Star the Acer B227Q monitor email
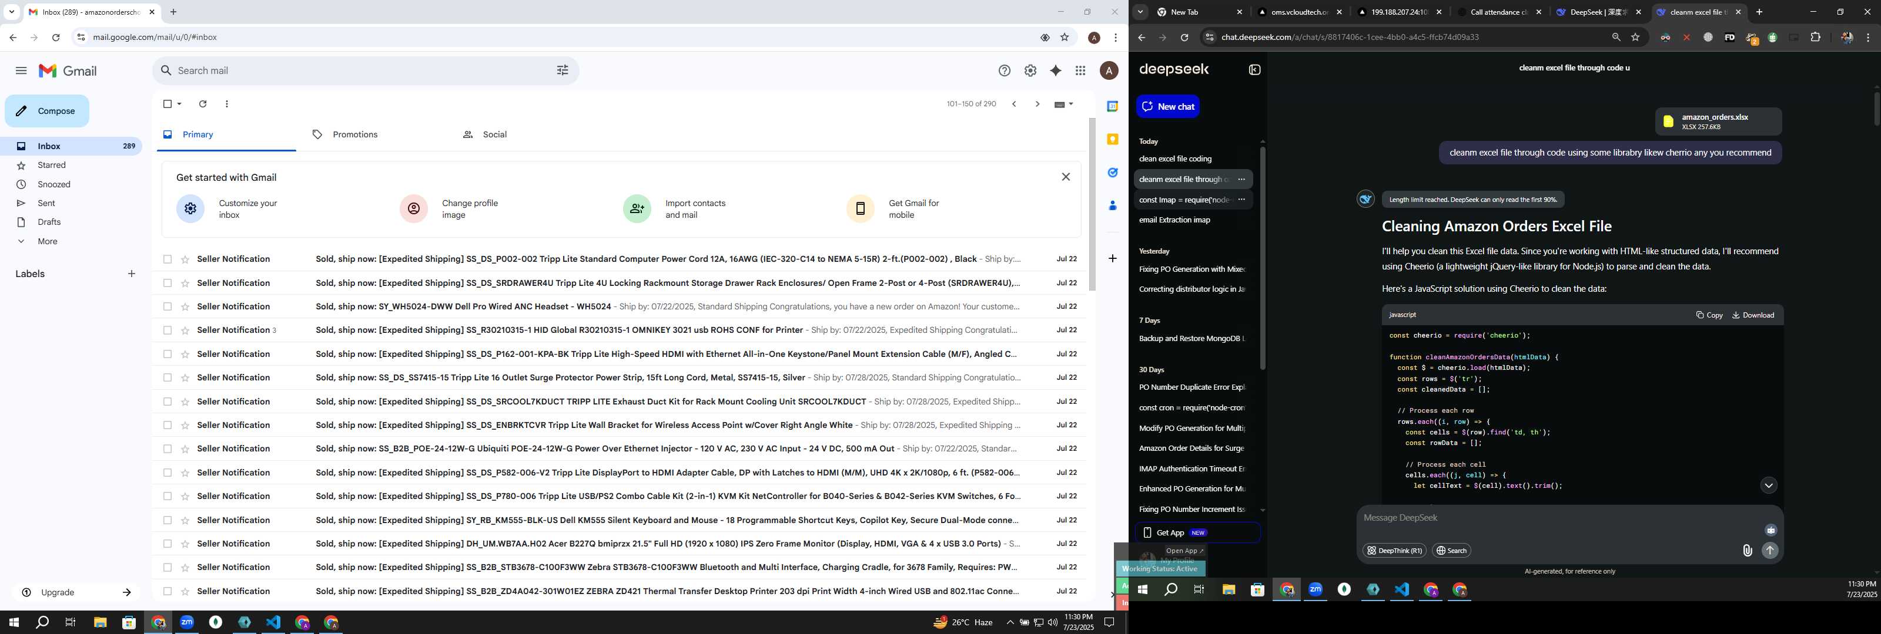 click(x=185, y=544)
